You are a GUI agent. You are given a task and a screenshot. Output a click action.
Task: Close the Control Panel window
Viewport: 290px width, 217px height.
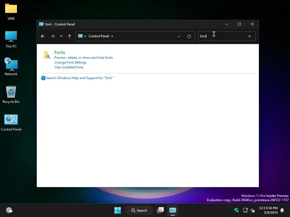click(x=252, y=24)
